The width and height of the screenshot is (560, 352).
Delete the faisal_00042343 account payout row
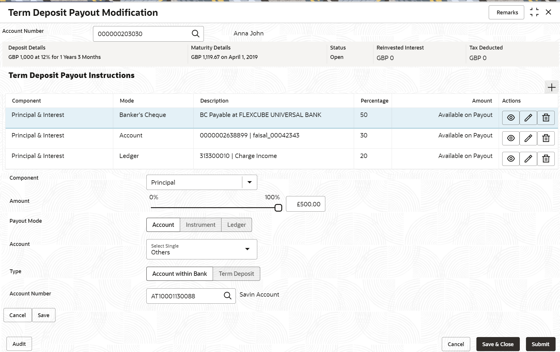[x=546, y=138]
